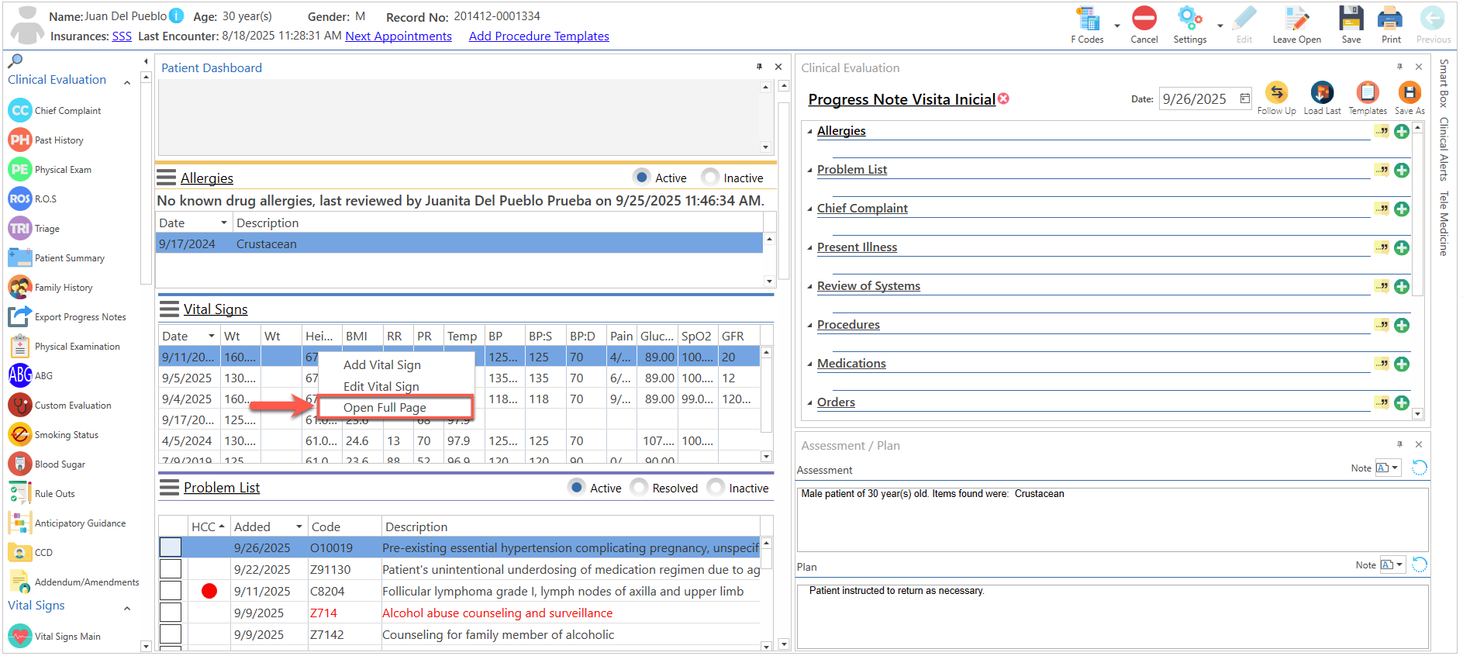
Task: Check the box for code Z714 row
Action: click(171, 613)
